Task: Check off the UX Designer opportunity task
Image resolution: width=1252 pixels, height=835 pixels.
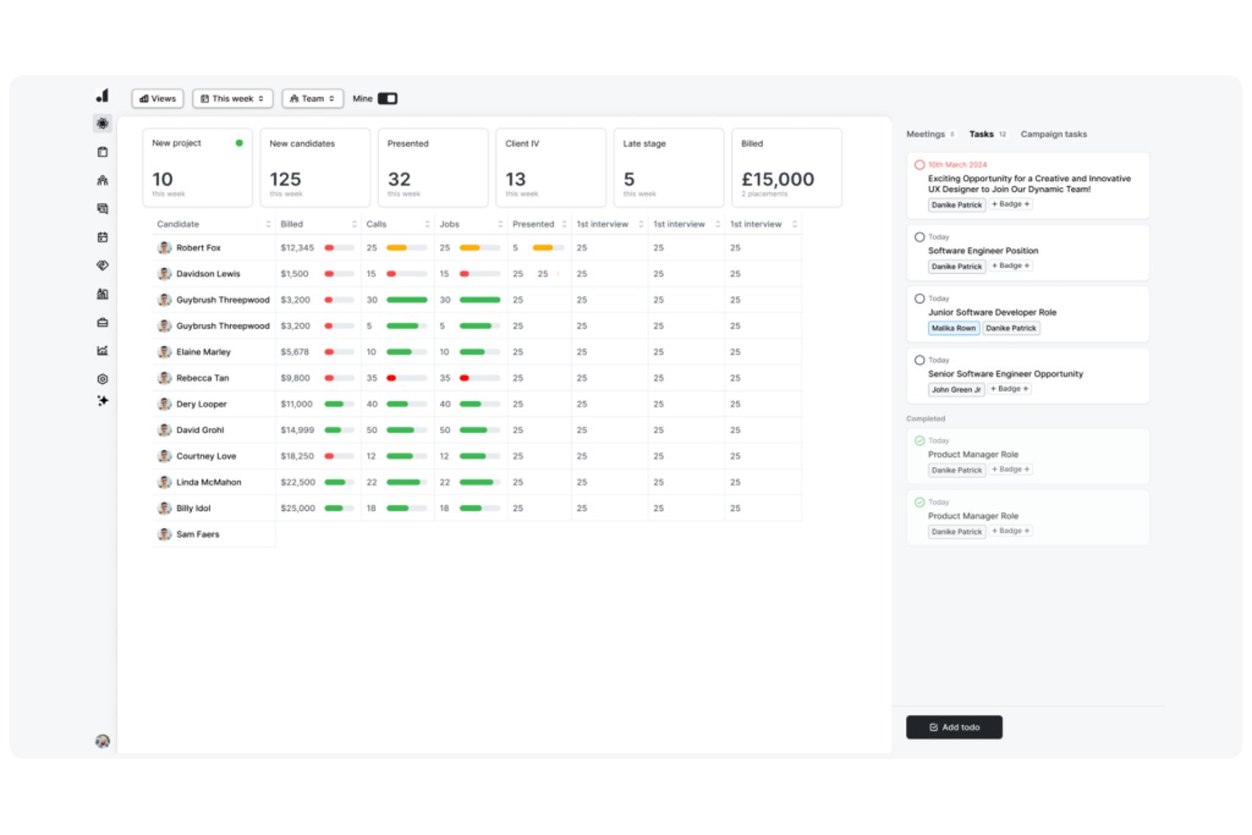Action: pyautogui.click(x=920, y=165)
